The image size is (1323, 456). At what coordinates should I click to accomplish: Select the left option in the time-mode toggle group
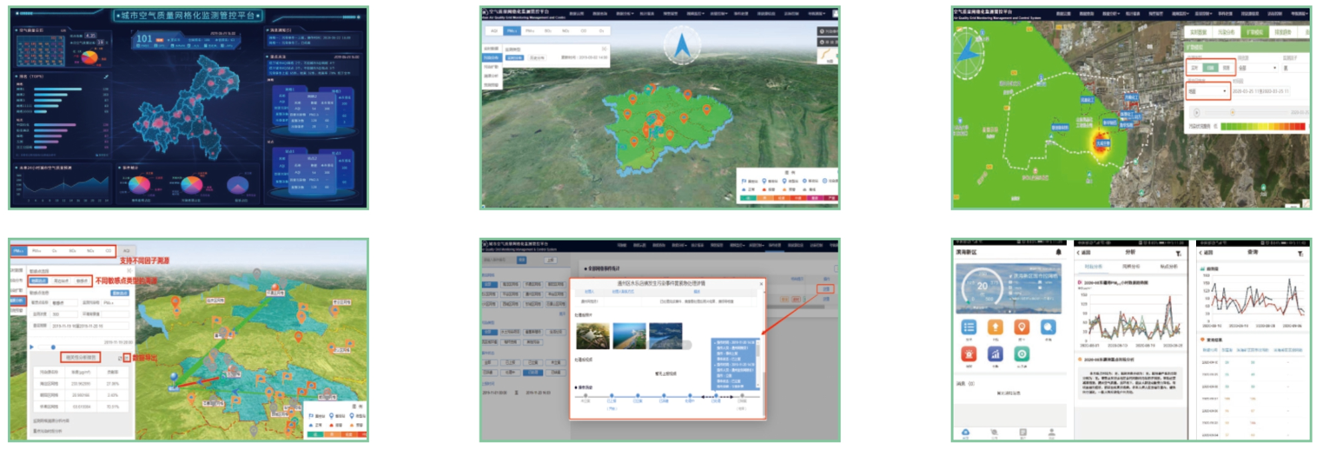[1195, 67]
